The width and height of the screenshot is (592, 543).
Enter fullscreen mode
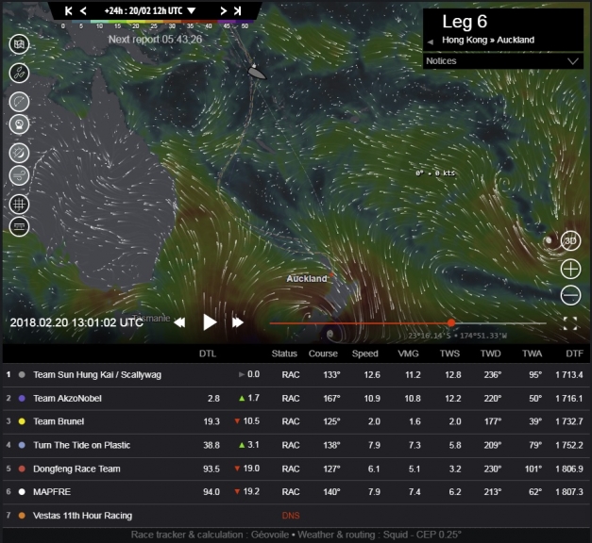(x=570, y=323)
